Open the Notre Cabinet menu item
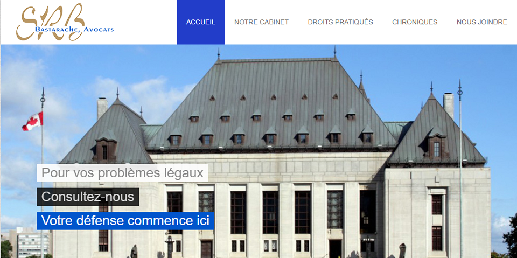517x258 pixels. pos(262,22)
